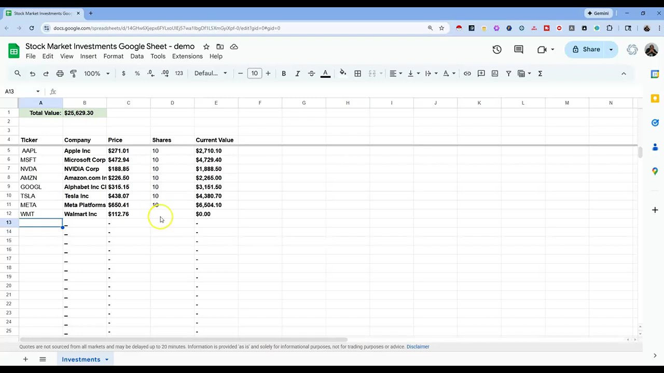Insert a chart
Image resolution: width=664 pixels, height=373 pixels.
(495, 74)
